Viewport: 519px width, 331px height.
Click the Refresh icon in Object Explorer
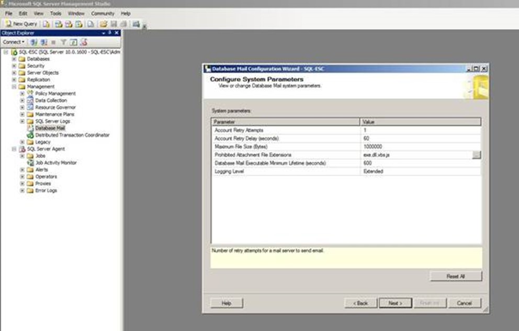click(x=73, y=42)
